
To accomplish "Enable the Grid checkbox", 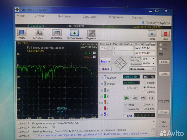I will point(125,116).
